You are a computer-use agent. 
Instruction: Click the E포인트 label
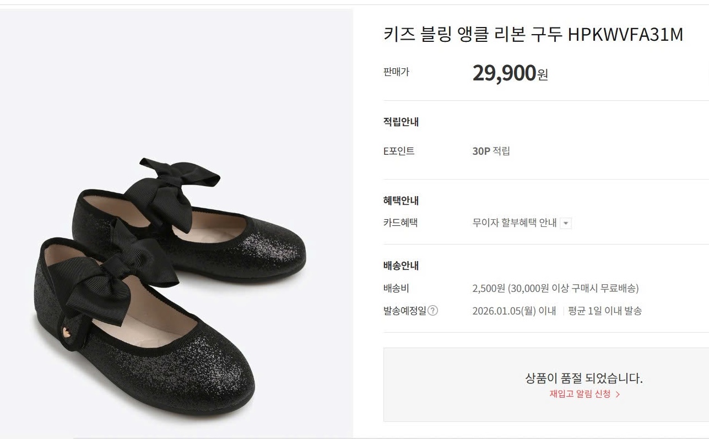click(x=399, y=151)
